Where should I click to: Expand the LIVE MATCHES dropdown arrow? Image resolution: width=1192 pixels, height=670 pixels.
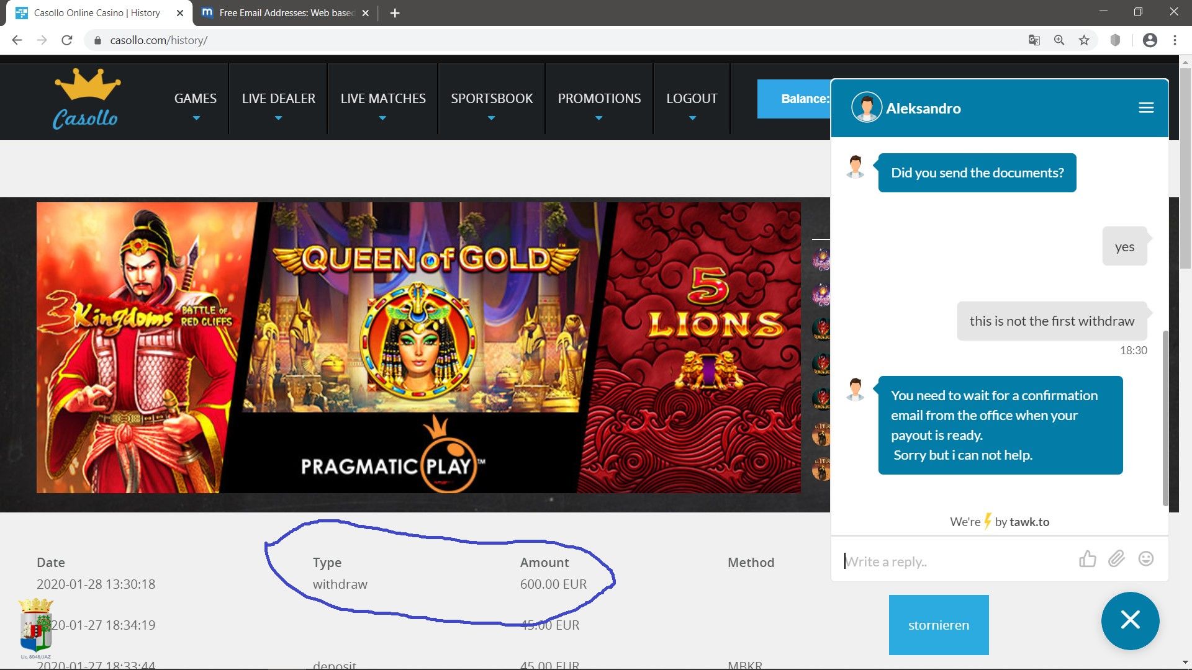pyautogui.click(x=382, y=118)
